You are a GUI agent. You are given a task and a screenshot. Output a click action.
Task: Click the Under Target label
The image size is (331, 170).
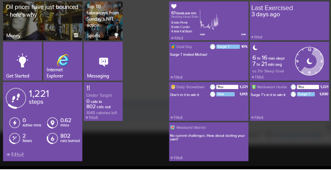[99, 95]
